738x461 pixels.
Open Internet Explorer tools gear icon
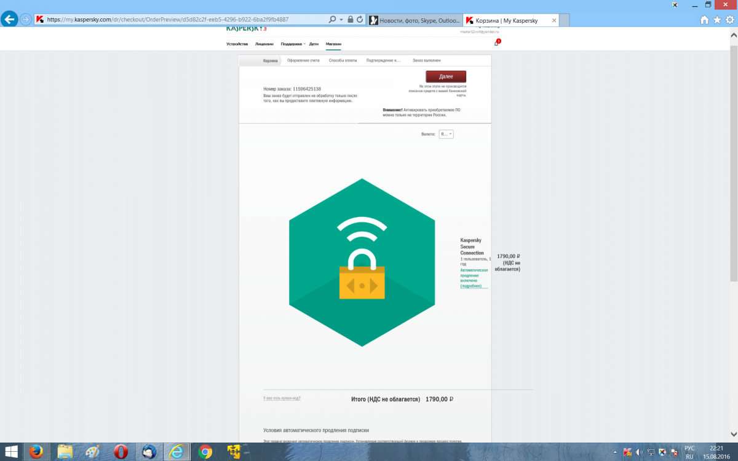[x=729, y=20]
